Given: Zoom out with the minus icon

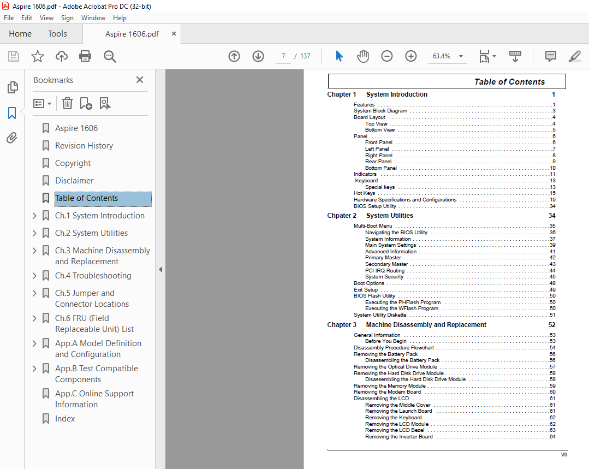Looking at the screenshot, I should pyautogui.click(x=387, y=56).
